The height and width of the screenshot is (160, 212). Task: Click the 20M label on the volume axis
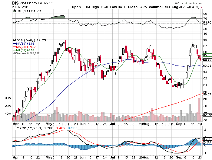[x=8, y=106]
